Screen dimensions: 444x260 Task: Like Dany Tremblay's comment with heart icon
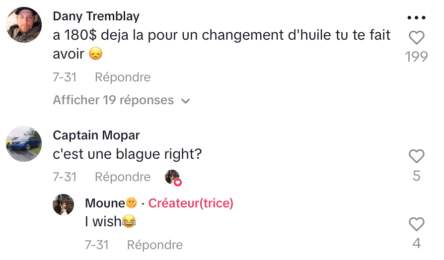click(x=417, y=37)
